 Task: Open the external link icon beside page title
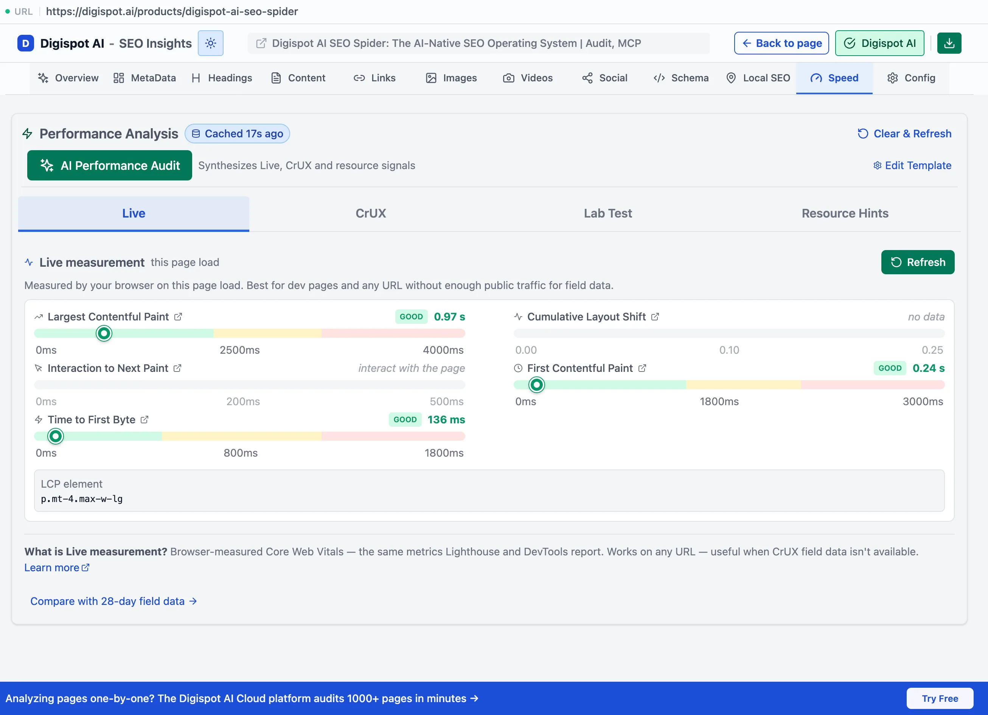coord(261,43)
